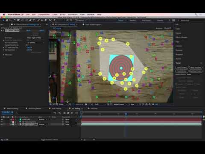Screen dimensions: 205x154
Task: Select the Brush tool
Action: click(38, 20)
